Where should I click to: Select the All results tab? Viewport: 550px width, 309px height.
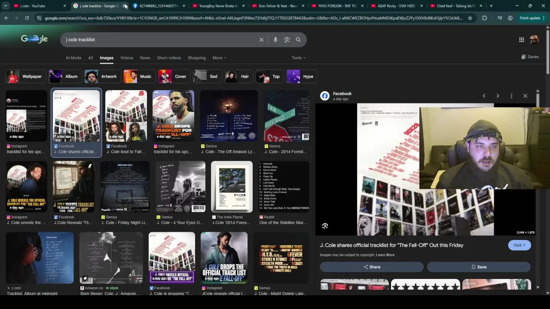coord(90,58)
